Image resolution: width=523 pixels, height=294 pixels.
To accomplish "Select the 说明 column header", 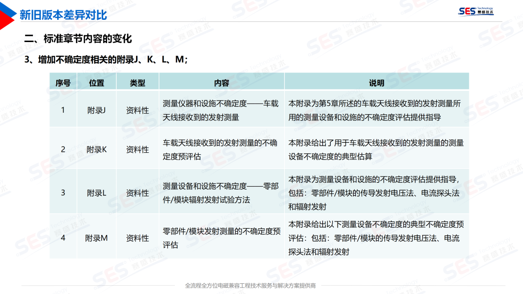I will coord(376,83).
